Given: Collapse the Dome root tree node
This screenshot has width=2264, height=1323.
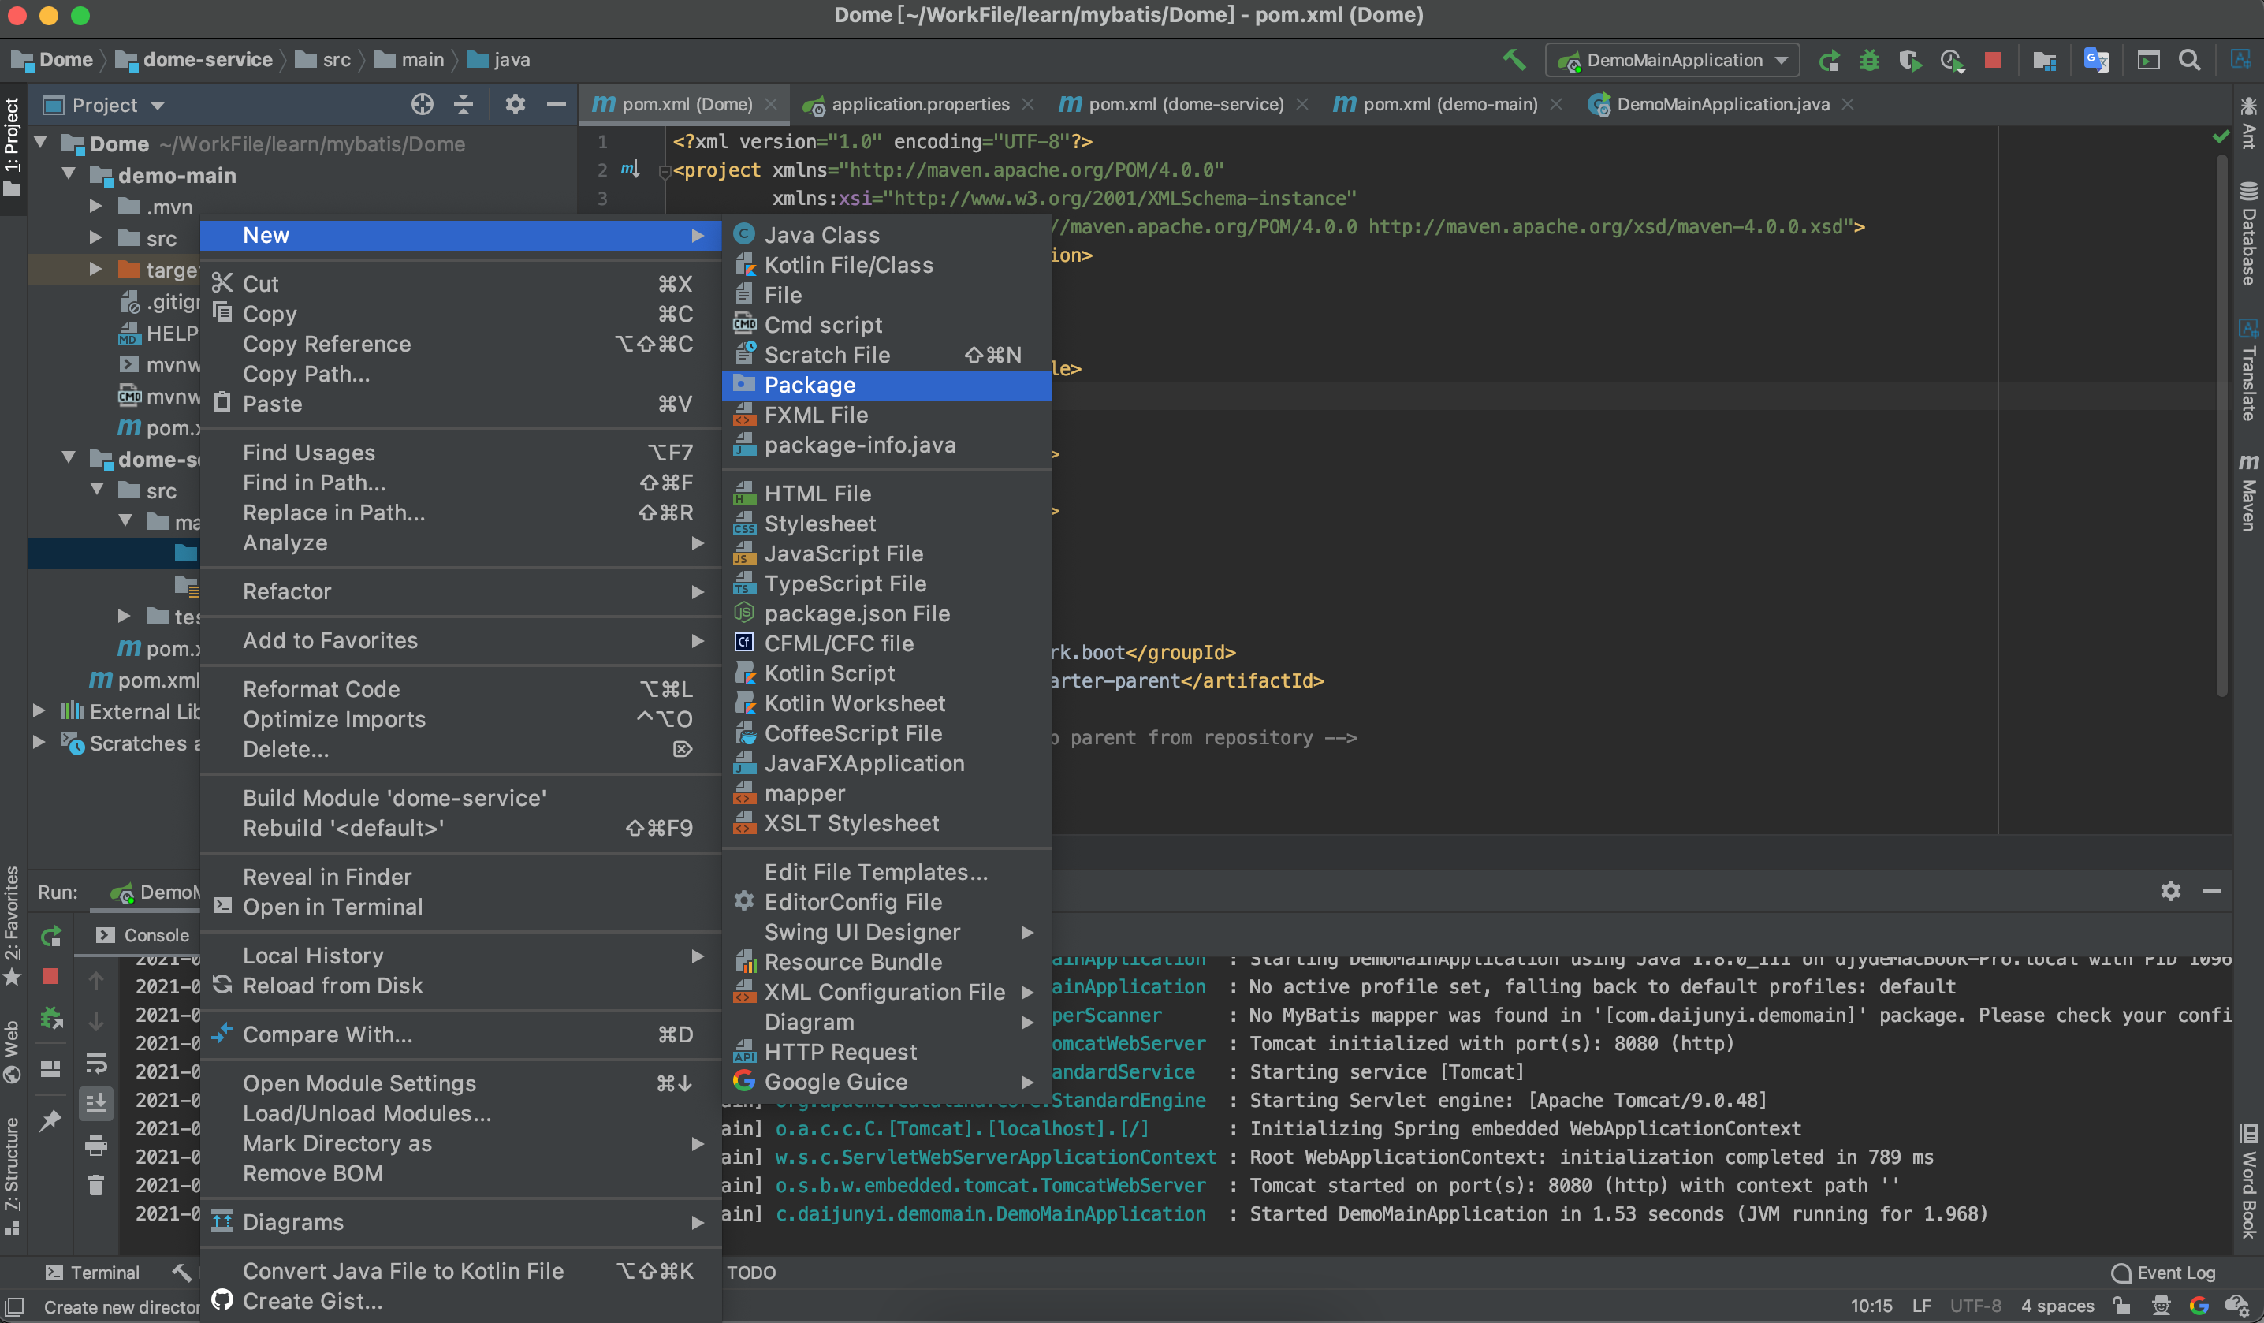Looking at the screenshot, I should click(x=41, y=143).
